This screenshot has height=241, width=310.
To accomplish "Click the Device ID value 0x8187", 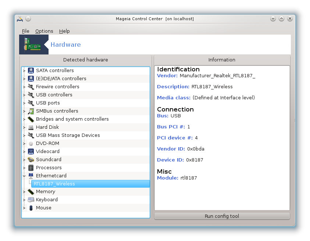I will (195, 160).
